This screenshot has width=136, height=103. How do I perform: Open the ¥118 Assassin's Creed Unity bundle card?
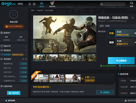41,78
